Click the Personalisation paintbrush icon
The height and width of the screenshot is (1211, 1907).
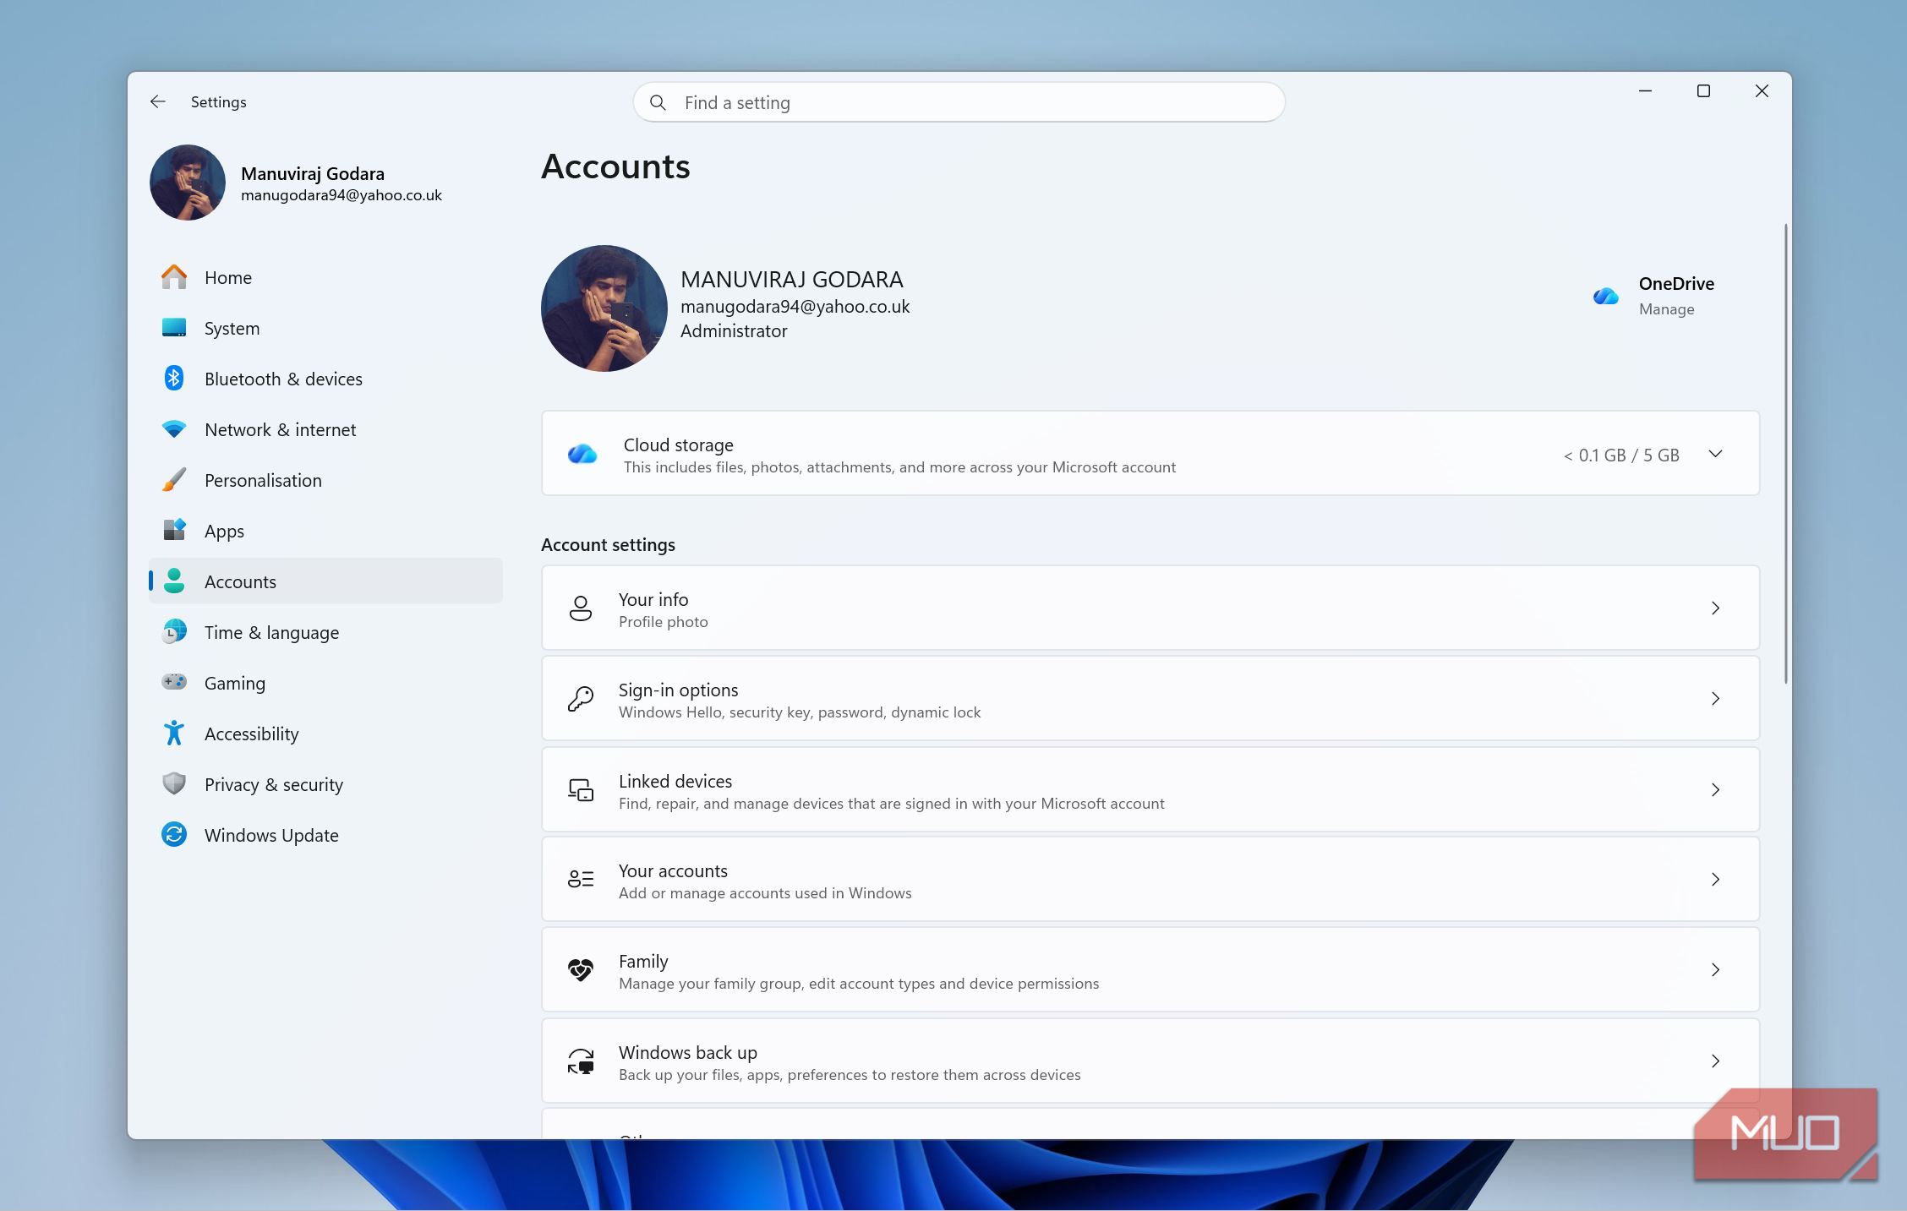[x=174, y=480]
